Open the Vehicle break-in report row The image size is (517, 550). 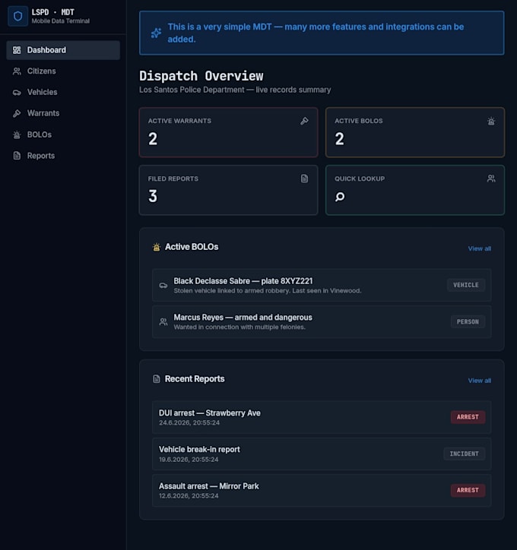click(322, 454)
